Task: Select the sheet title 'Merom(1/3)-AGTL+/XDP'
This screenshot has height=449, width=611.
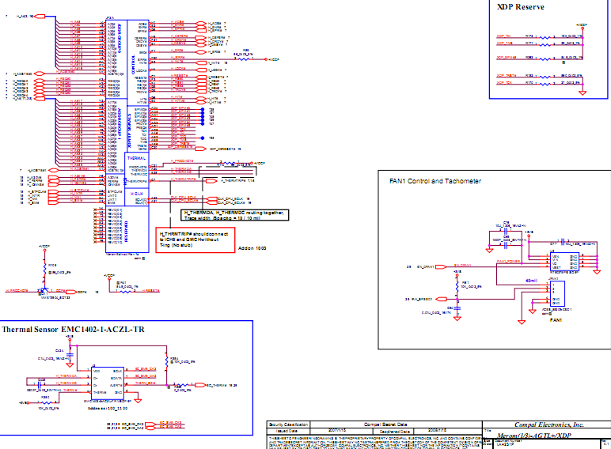Action: tap(534, 436)
